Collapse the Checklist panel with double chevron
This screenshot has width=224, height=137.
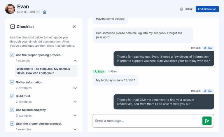click(x=74, y=27)
